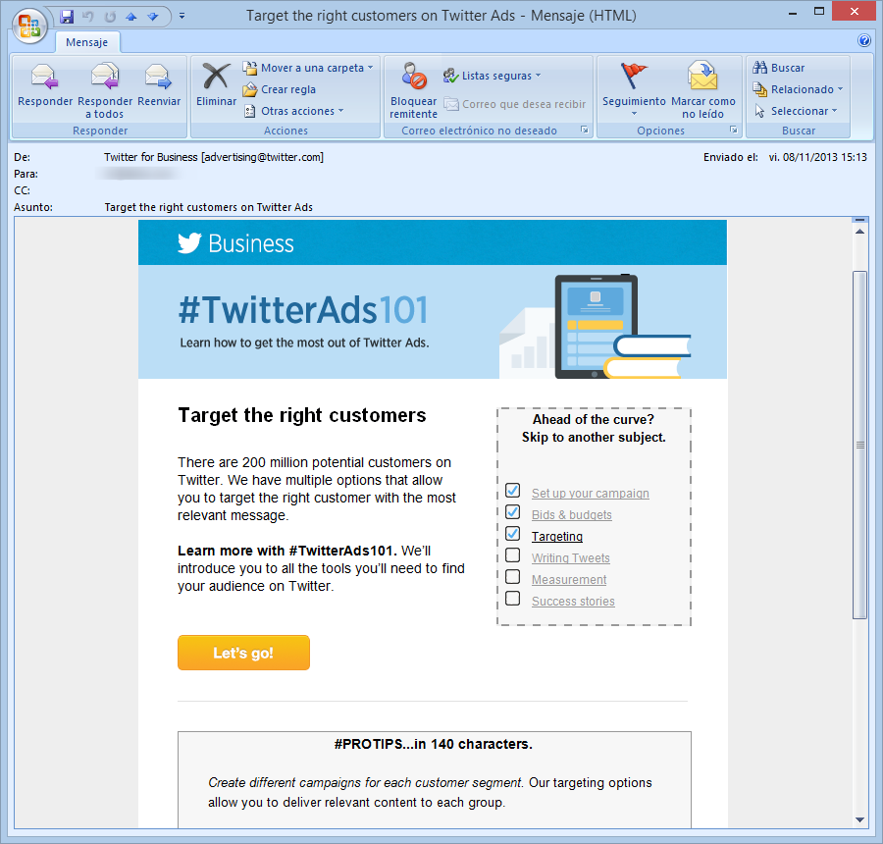The height and width of the screenshot is (844, 883).
Task: Open the Bids & budgets link
Action: (x=572, y=515)
